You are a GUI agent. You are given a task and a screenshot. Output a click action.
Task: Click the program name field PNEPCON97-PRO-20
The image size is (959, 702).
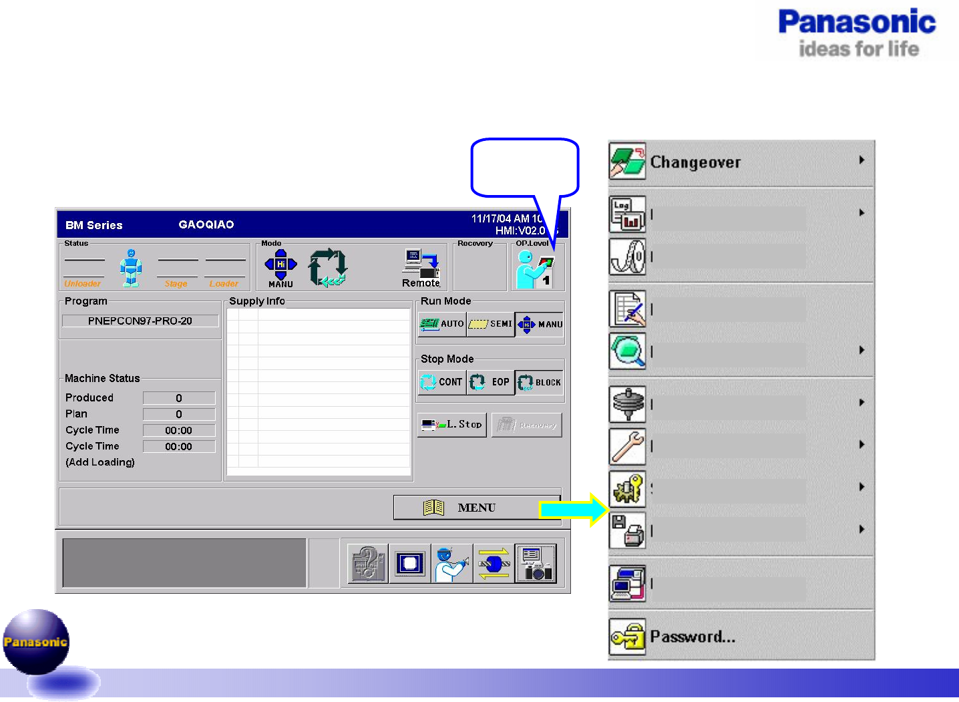point(140,321)
